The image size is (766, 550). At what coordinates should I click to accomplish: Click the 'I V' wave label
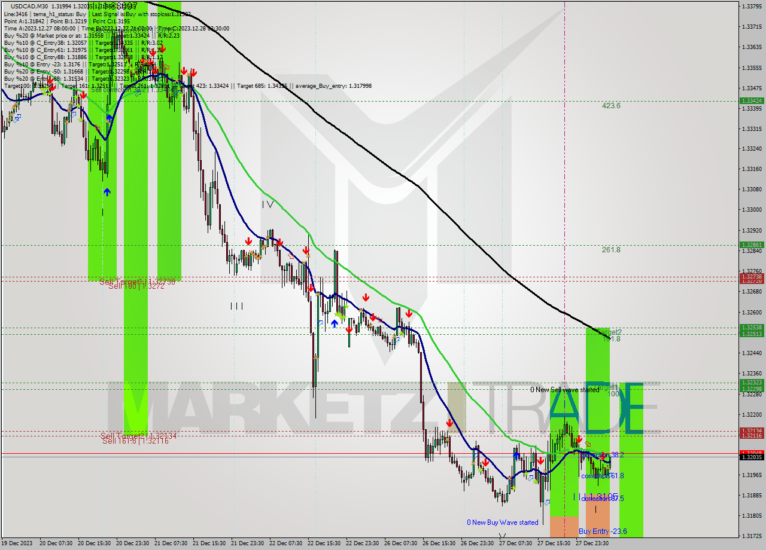268,204
